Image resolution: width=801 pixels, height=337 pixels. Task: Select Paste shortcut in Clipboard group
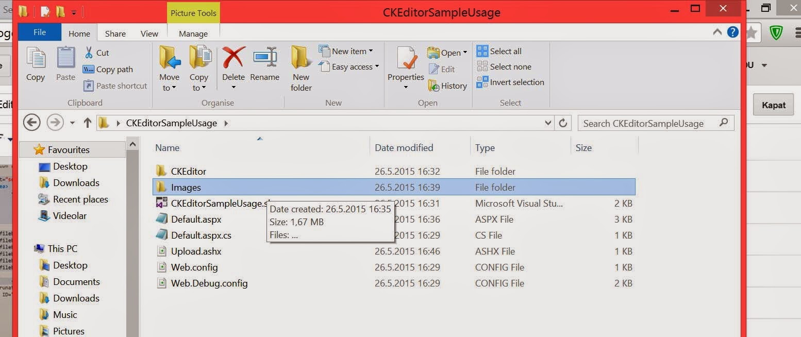(x=115, y=86)
